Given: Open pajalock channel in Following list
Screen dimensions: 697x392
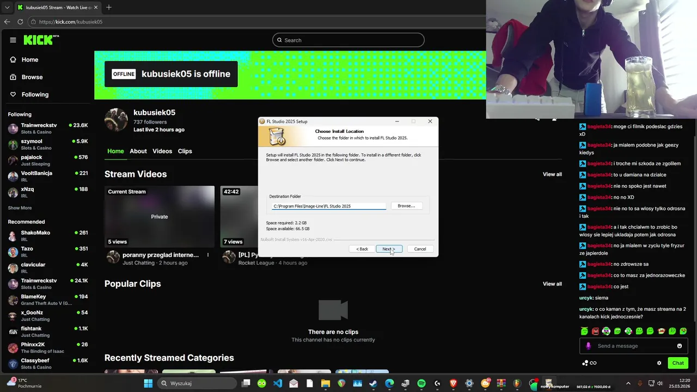Looking at the screenshot, I should tap(48, 160).
